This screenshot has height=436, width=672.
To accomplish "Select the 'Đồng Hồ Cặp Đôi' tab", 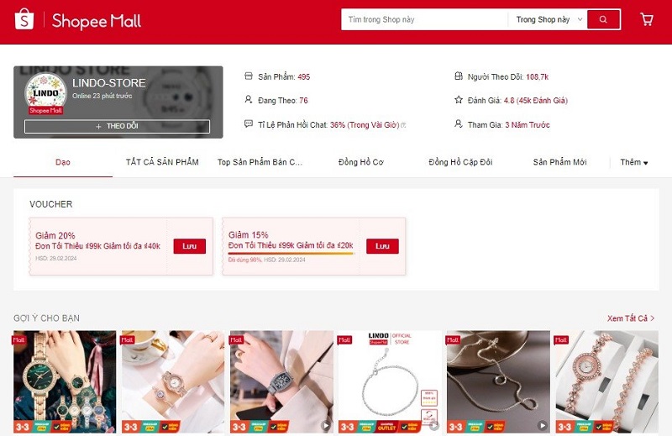I will click(x=460, y=162).
